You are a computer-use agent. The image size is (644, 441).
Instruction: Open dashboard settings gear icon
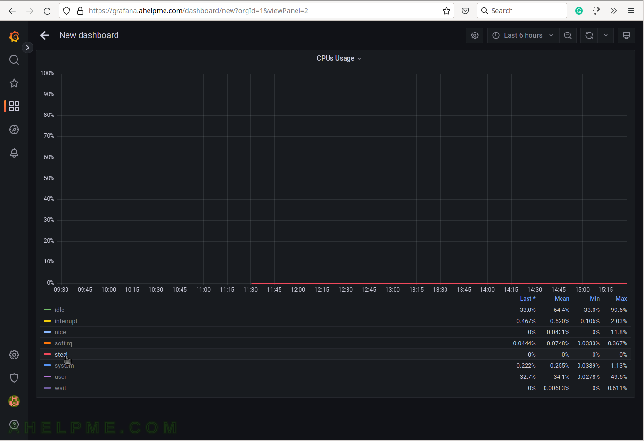[475, 35]
